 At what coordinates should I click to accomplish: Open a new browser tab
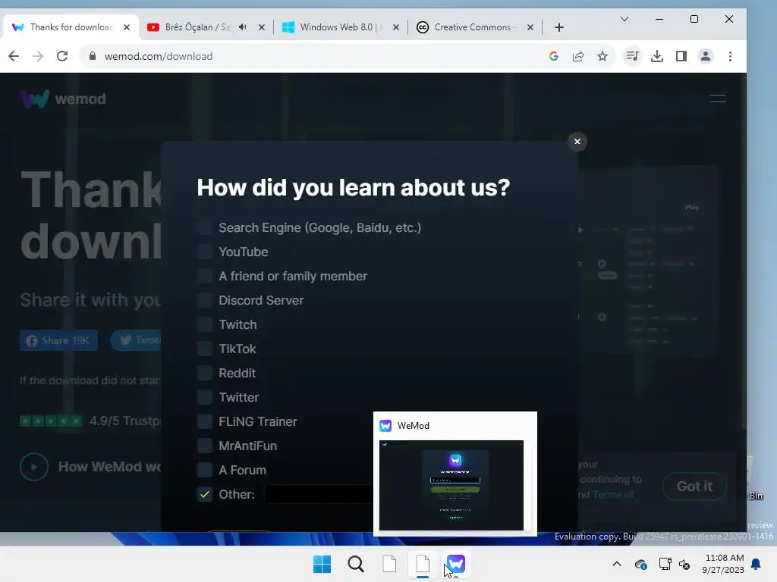pos(559,27)
